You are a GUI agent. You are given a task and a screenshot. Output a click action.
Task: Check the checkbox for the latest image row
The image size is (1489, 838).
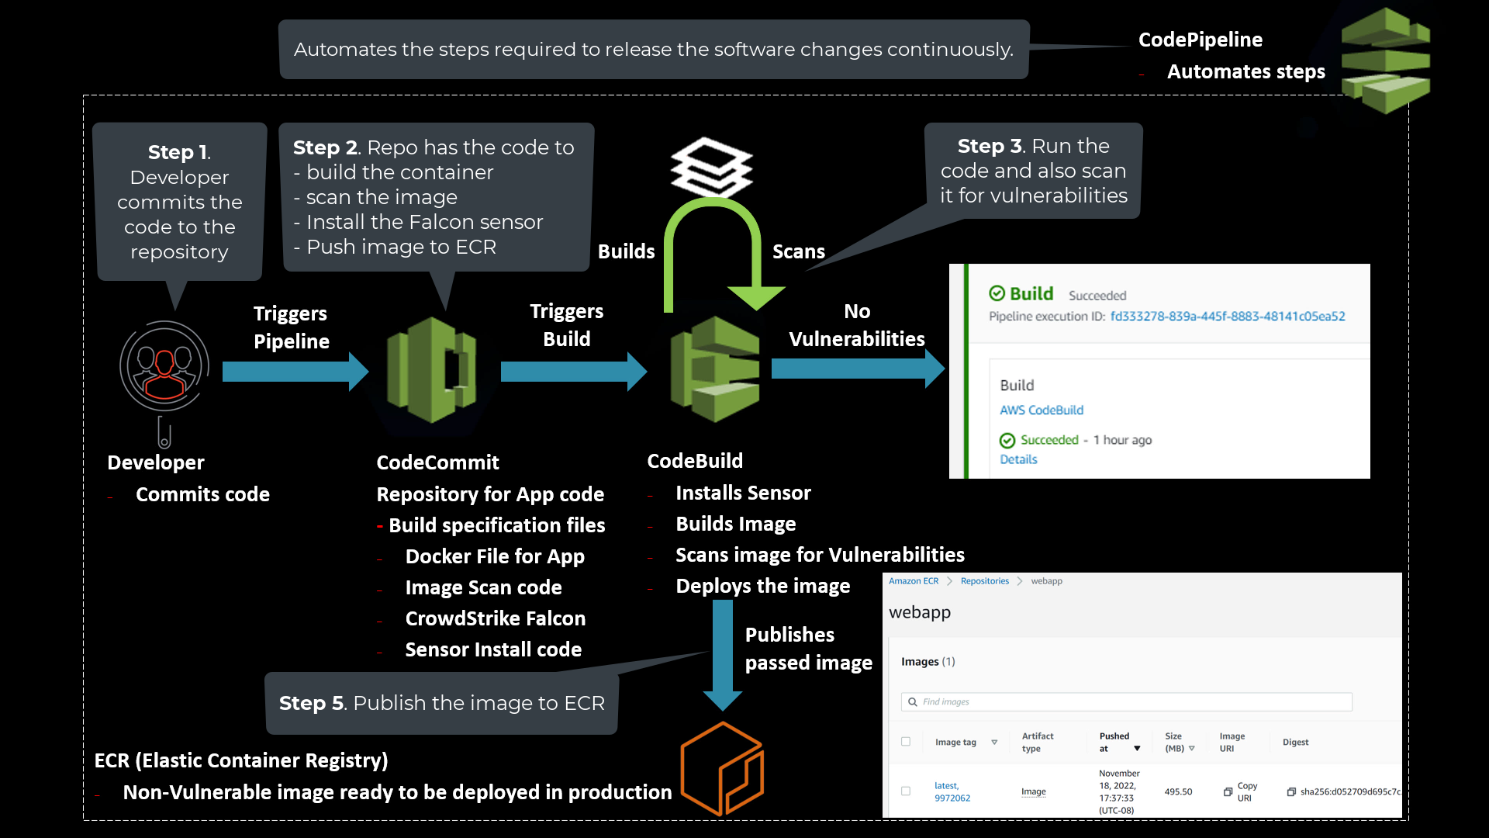pyautogui.click(x=906, y=791)
